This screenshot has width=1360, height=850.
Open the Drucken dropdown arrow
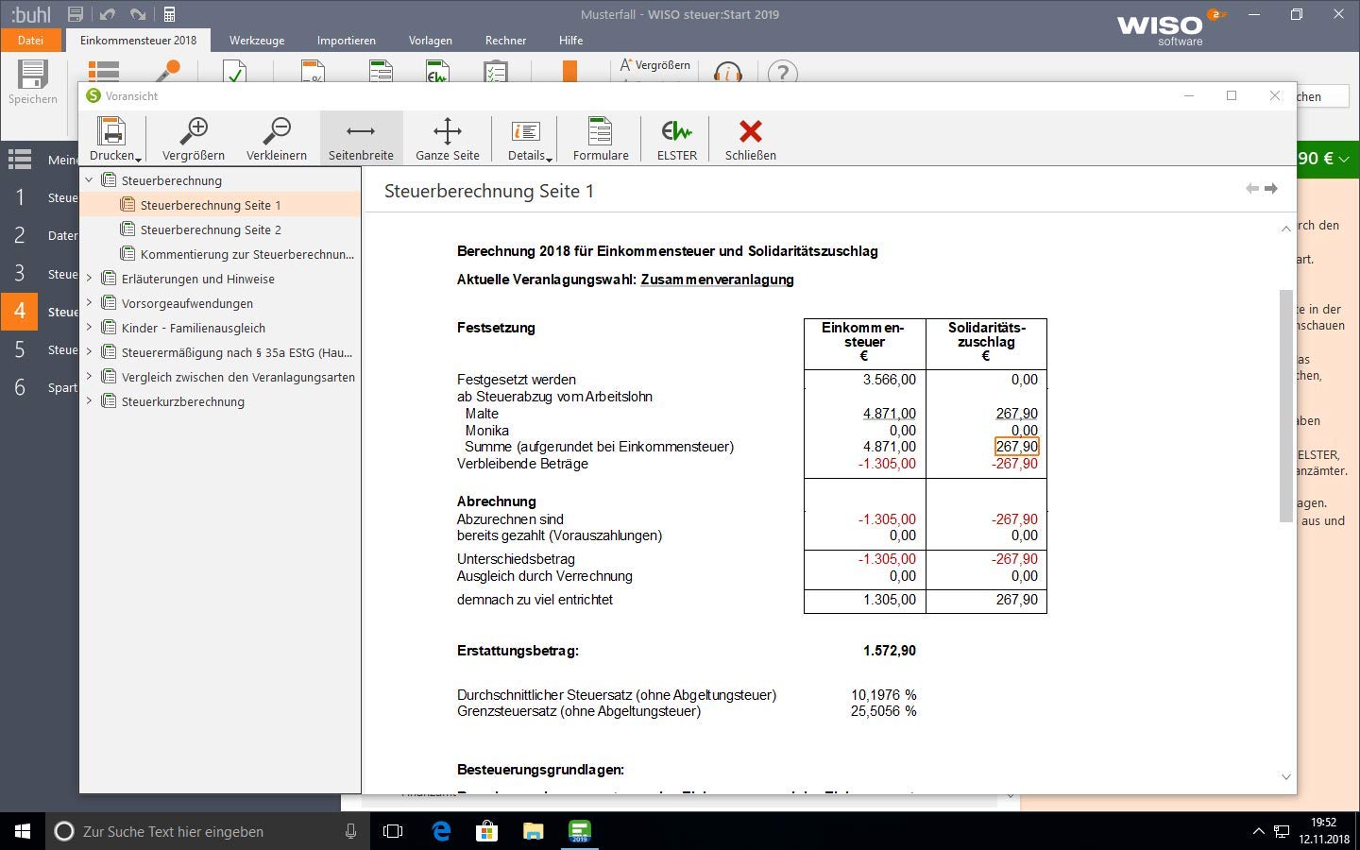pyautogui.click(x=139, y=159)
